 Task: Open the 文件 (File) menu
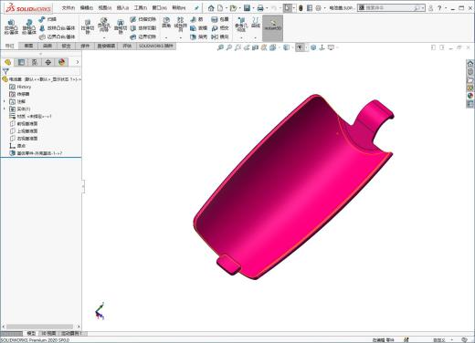pyautogui.click(x=69, y=8)
